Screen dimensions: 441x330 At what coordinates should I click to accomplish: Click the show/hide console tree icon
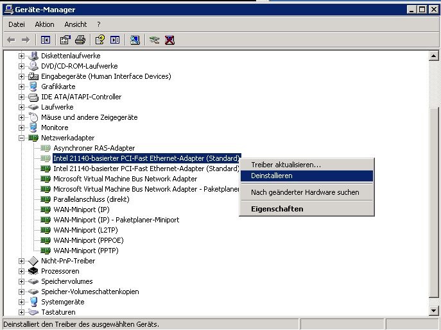pos(46,40)
